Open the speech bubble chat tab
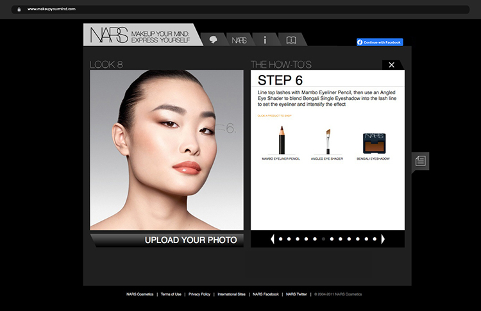Screen dimensions: 481x311 point(213,40)
